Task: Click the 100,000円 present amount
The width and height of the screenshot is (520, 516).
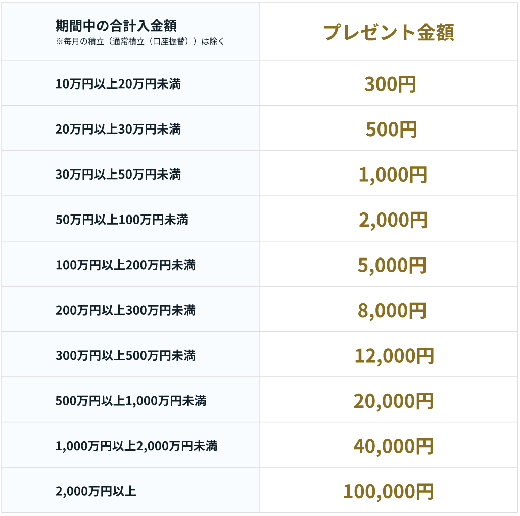Action: (x=388, y=491)
